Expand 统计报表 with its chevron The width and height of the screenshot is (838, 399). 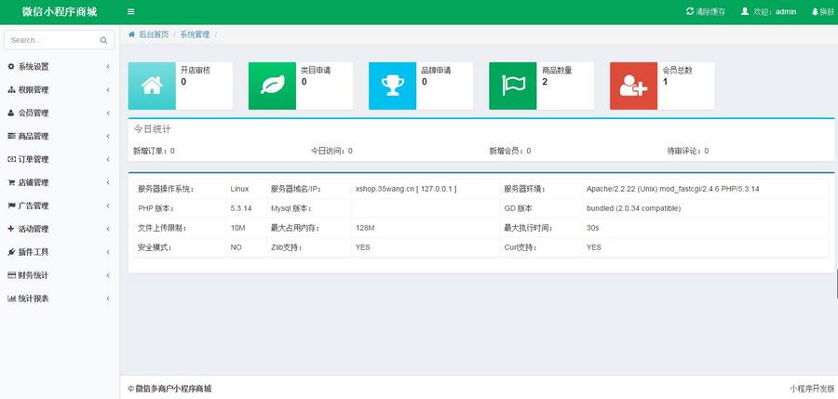click(x=108, y=298)
